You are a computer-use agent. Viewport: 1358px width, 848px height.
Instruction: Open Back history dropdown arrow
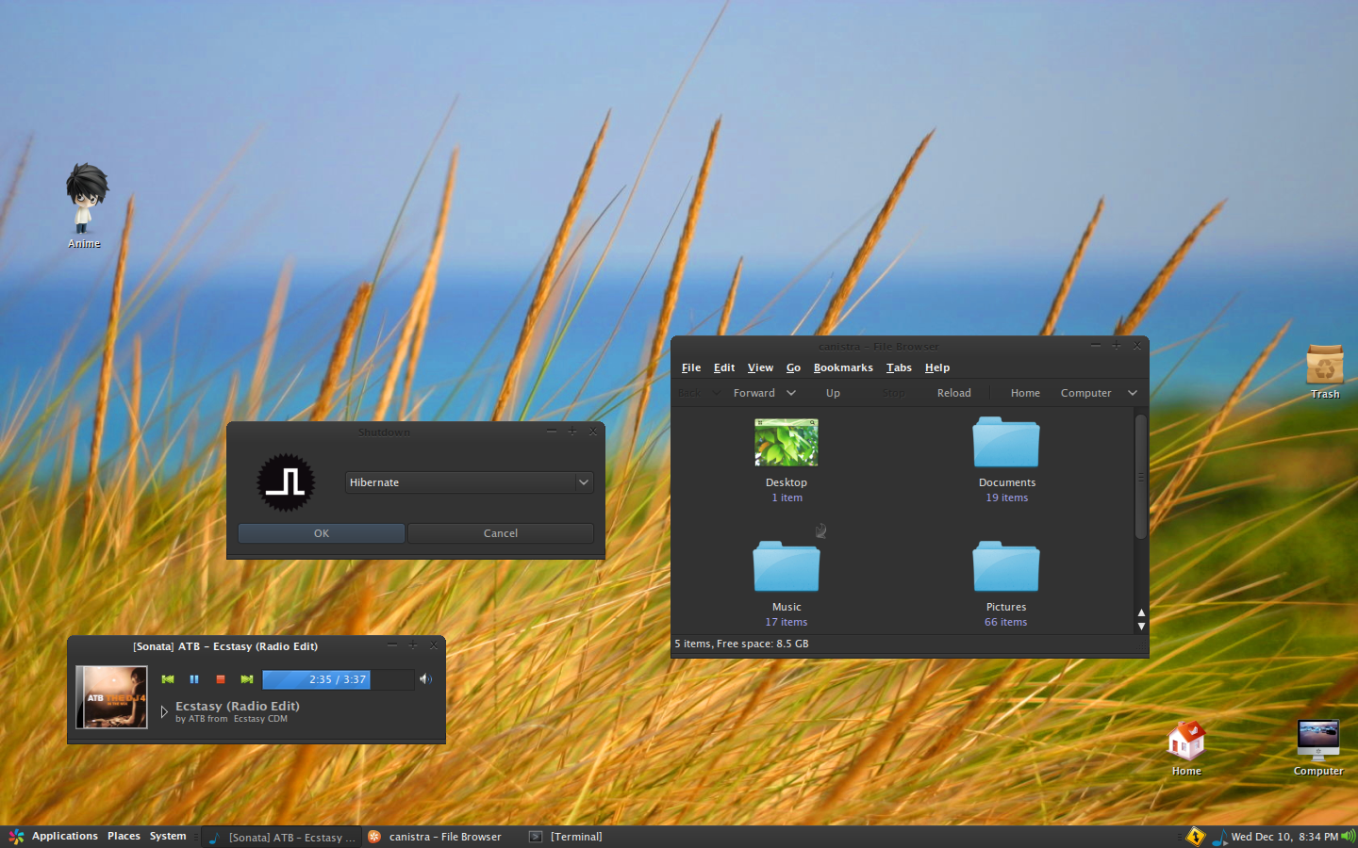716,393
